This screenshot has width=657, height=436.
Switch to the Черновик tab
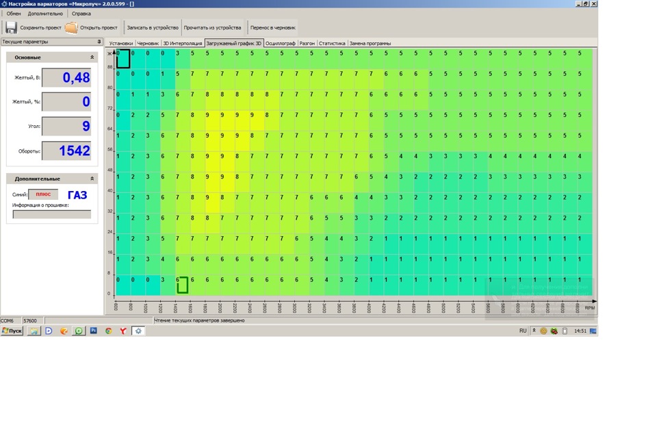148,43
